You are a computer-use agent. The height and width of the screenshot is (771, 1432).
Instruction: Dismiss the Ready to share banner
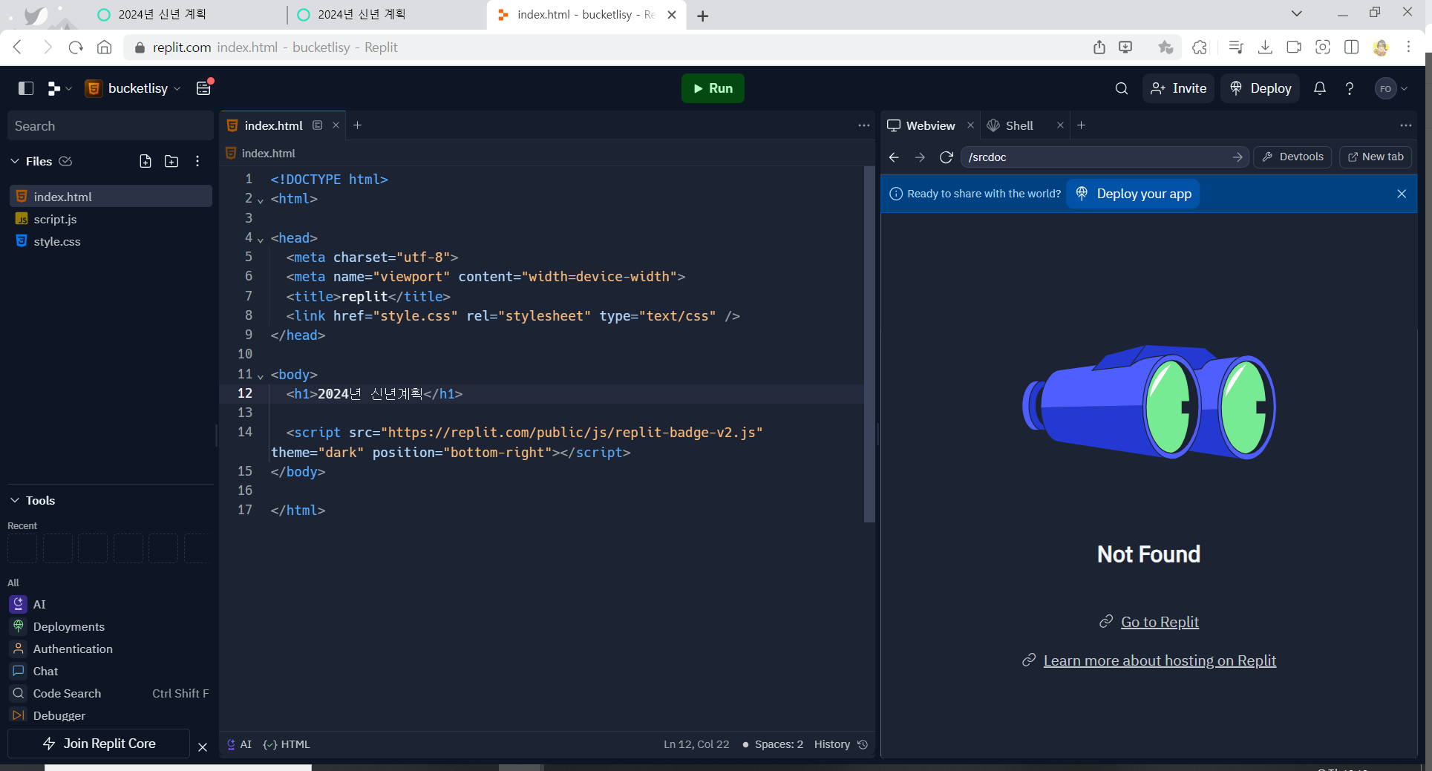1402,194
